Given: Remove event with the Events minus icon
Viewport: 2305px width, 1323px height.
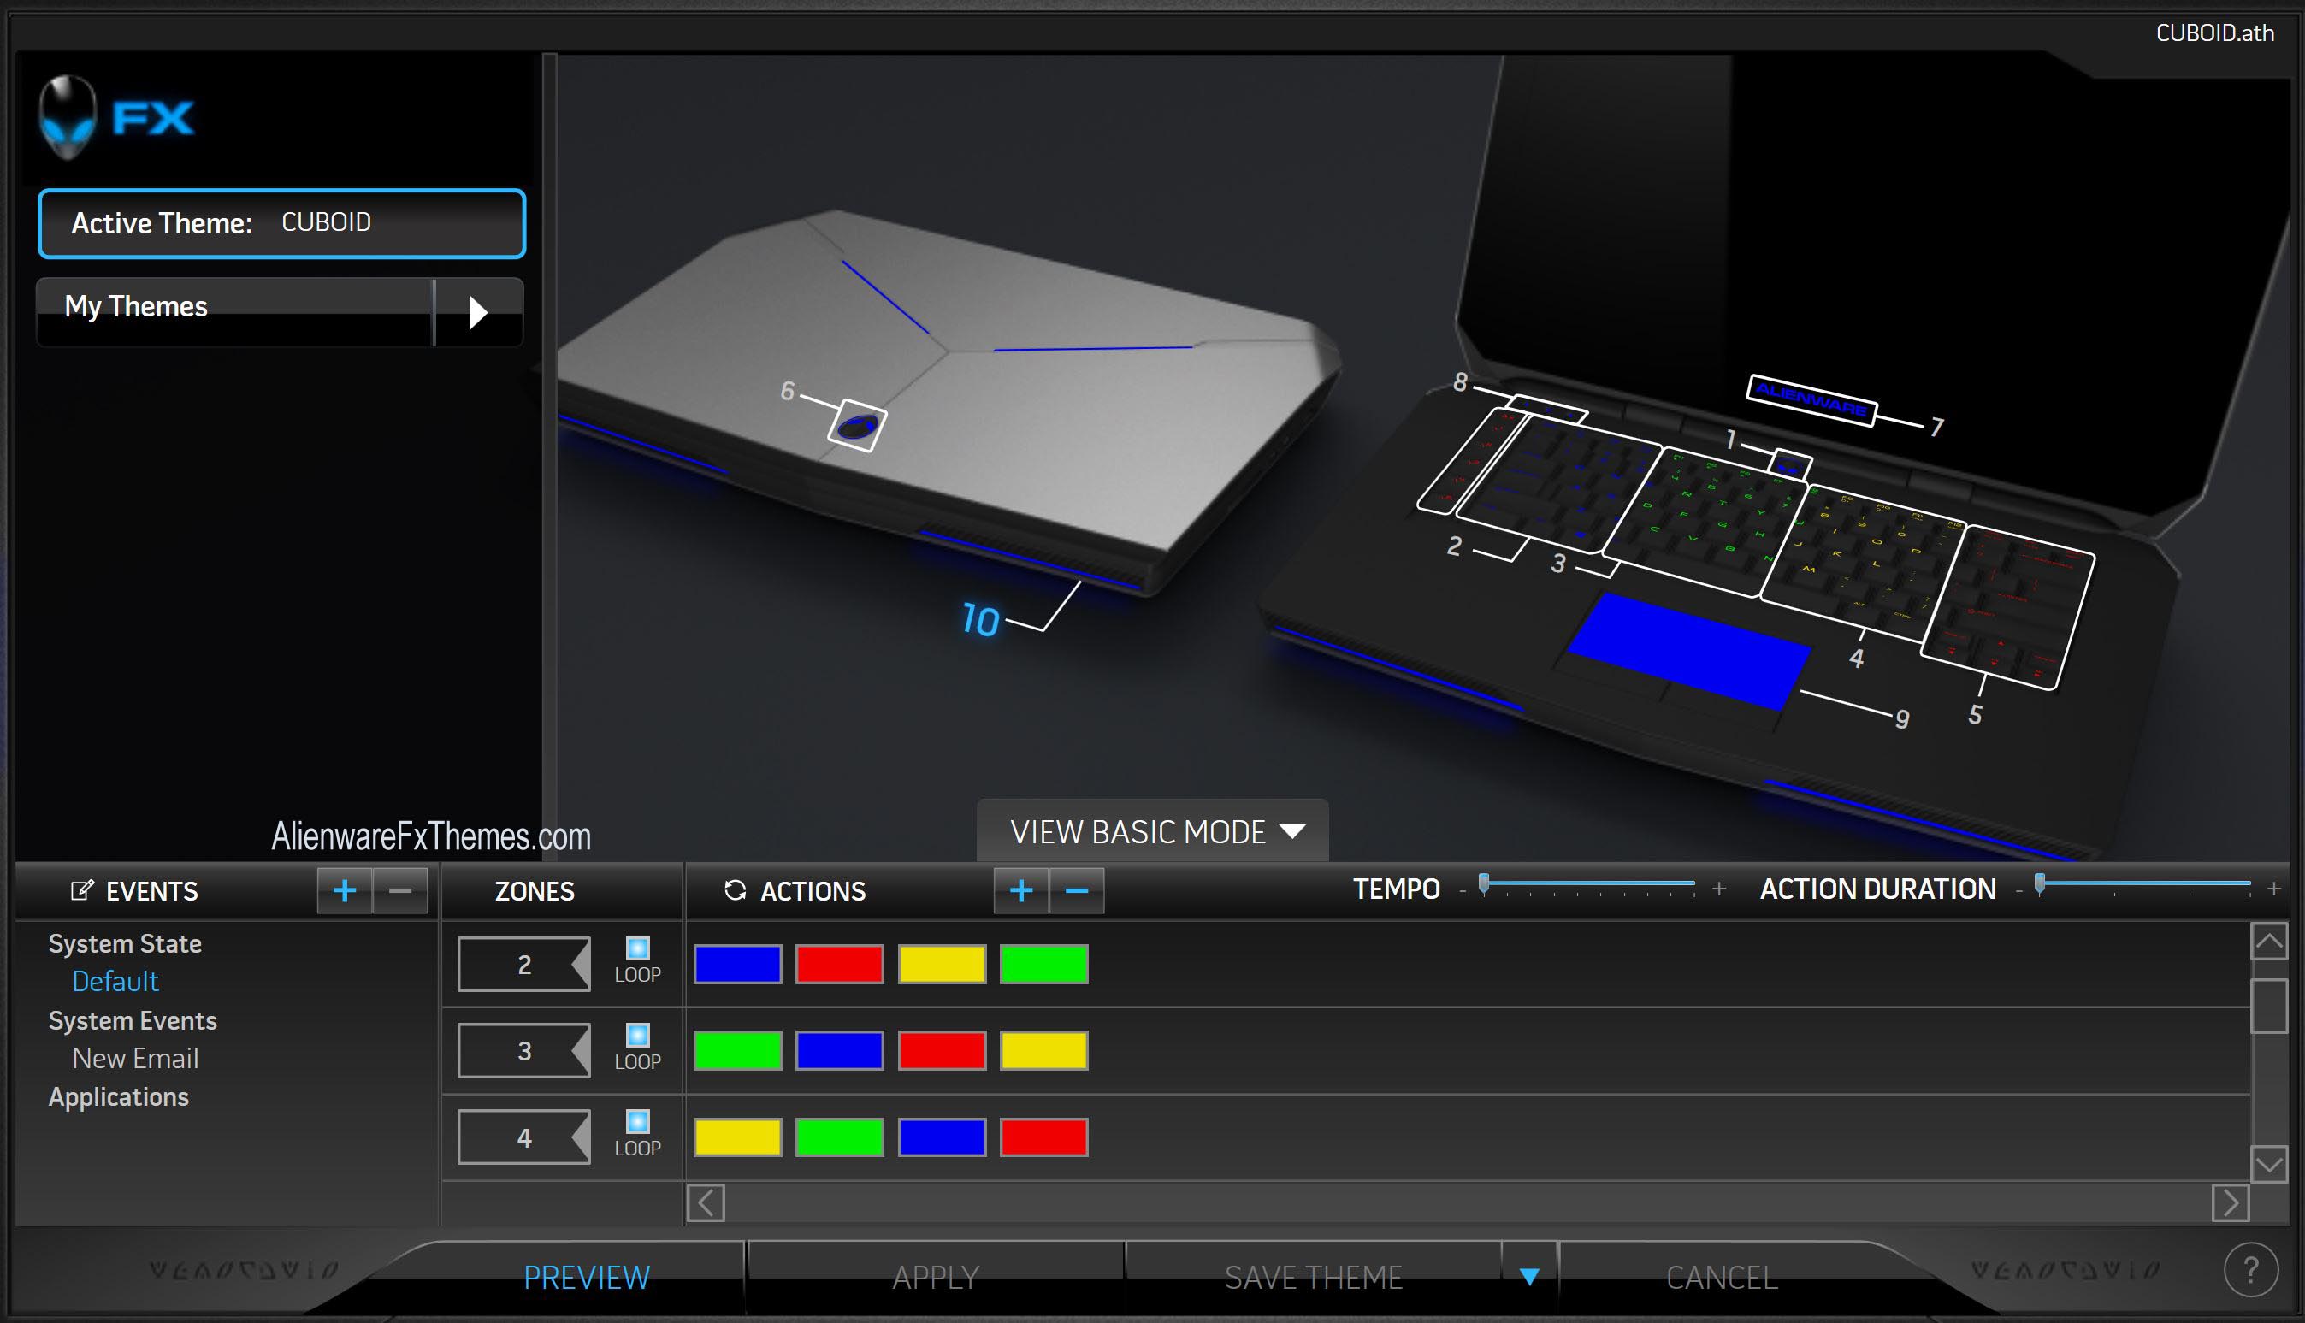Looking at the screenshot, I should coord(400,890).
